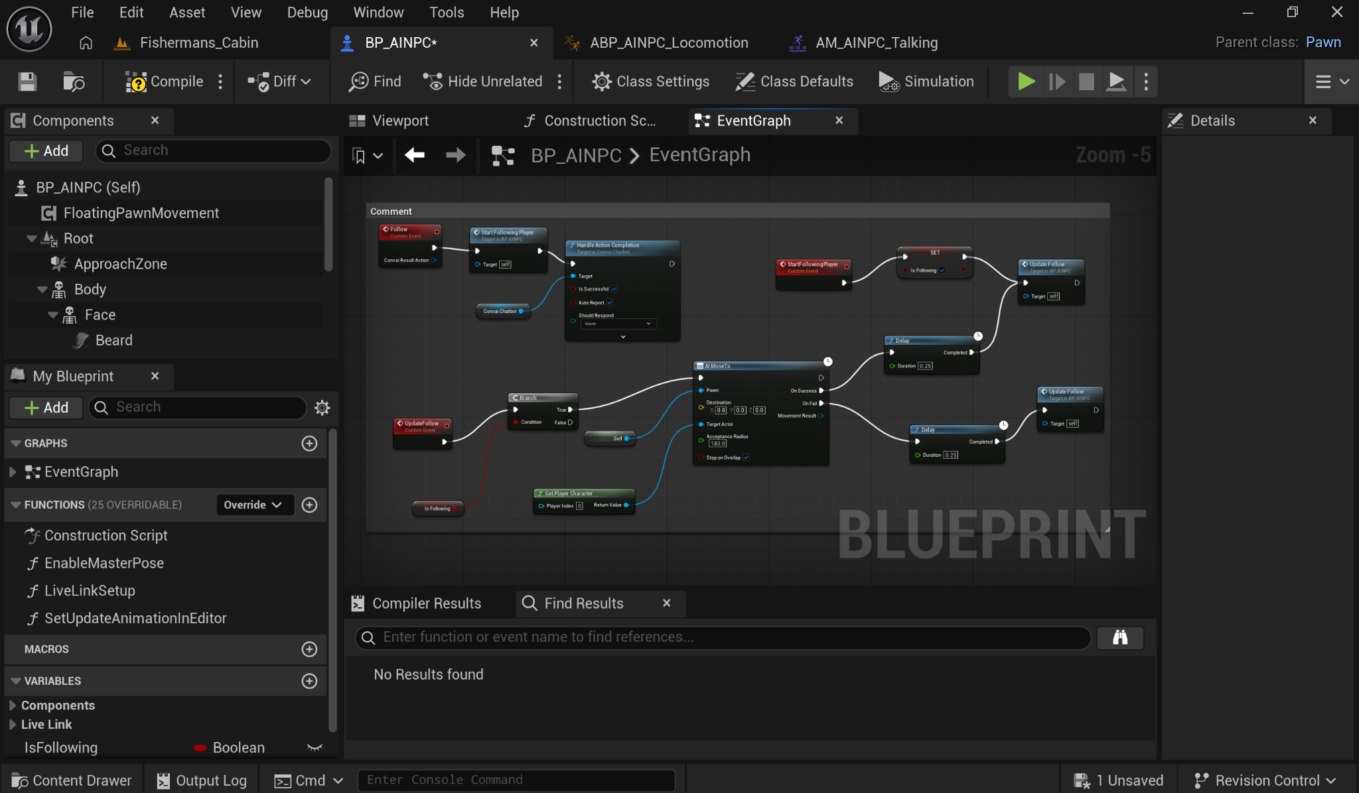Select the ApproachZone component
The height and width of the screenshot is (793, 1359).
pyautogui.click(x=120, y=264)
